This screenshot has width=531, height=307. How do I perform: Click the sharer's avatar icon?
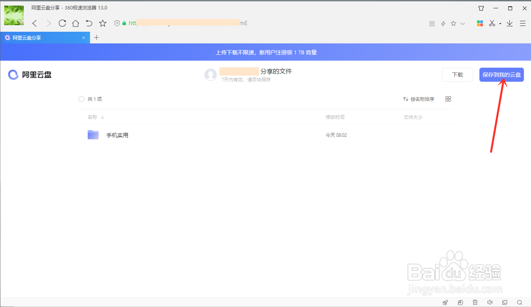(211, 75)
